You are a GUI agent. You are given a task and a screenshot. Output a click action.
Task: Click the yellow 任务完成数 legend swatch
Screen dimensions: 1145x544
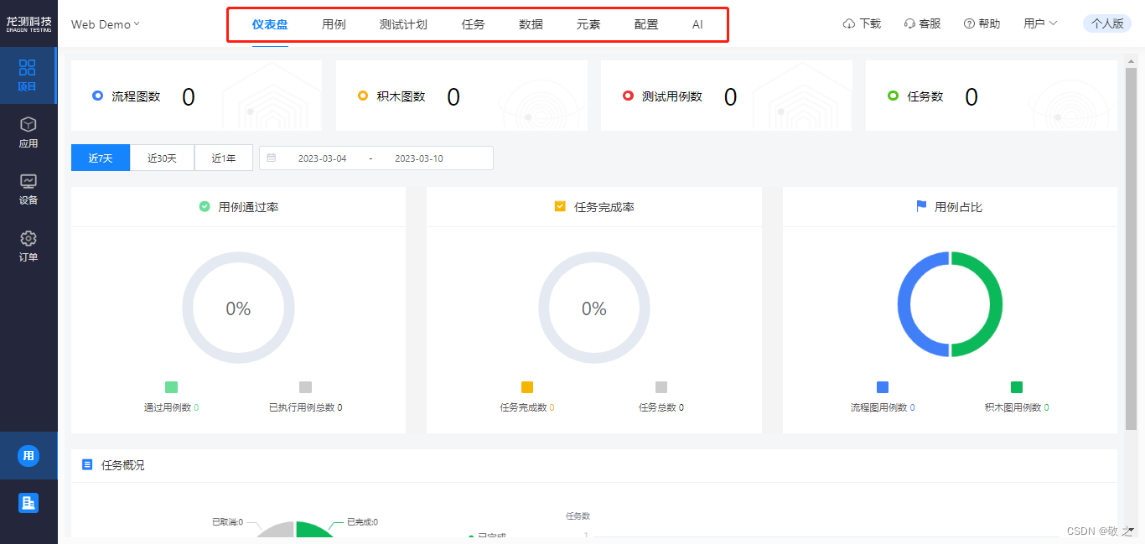point(527,387)
